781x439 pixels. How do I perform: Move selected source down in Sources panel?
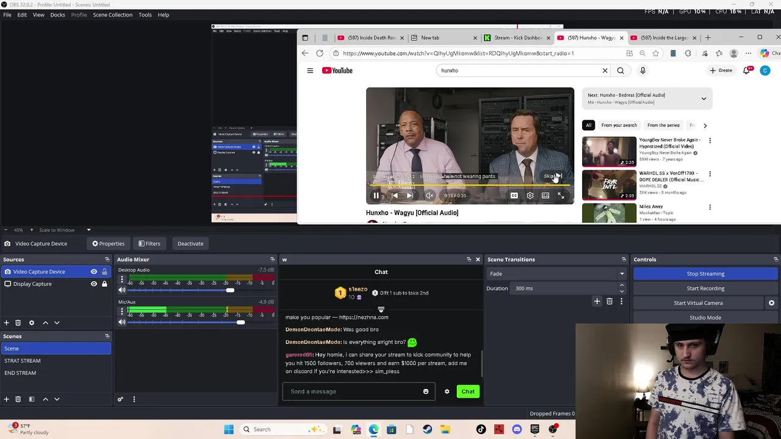[57, 323]
